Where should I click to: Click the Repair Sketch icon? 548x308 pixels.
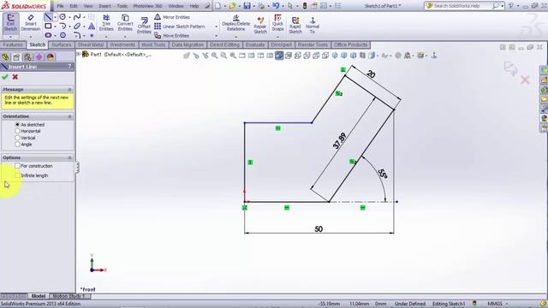[x=260, y=25]
